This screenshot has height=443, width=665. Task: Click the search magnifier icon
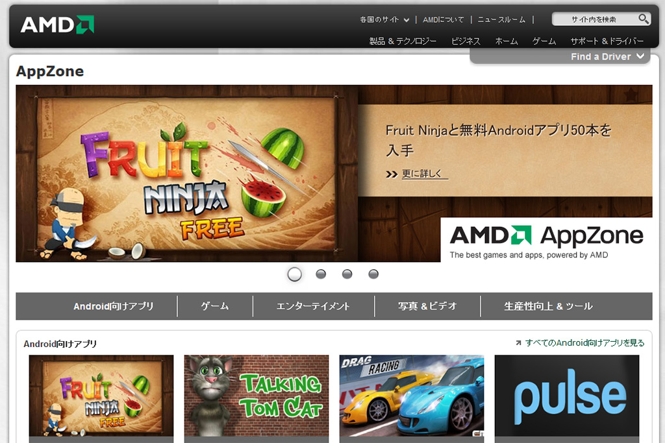(644, 19)
